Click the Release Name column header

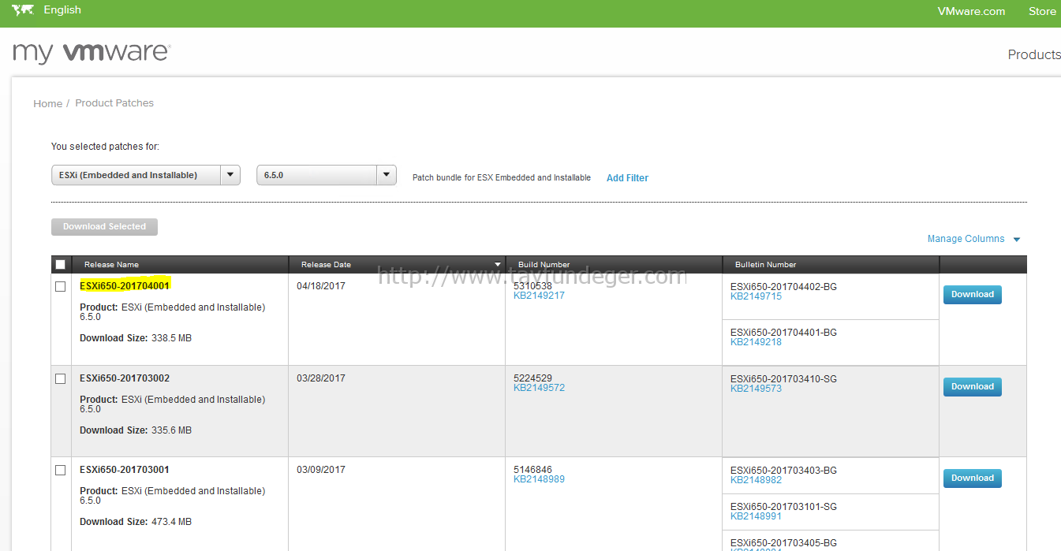click(111, 265)
